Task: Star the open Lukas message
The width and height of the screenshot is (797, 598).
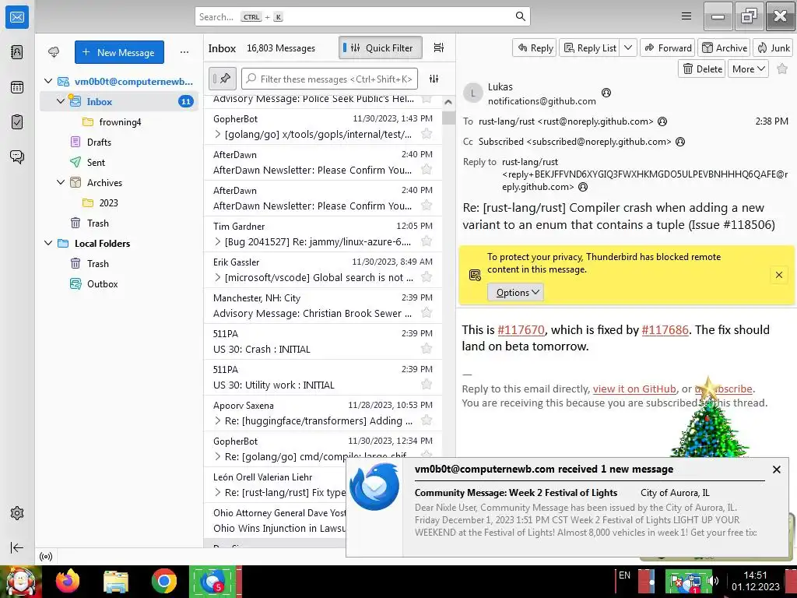Action: (782, 69)
